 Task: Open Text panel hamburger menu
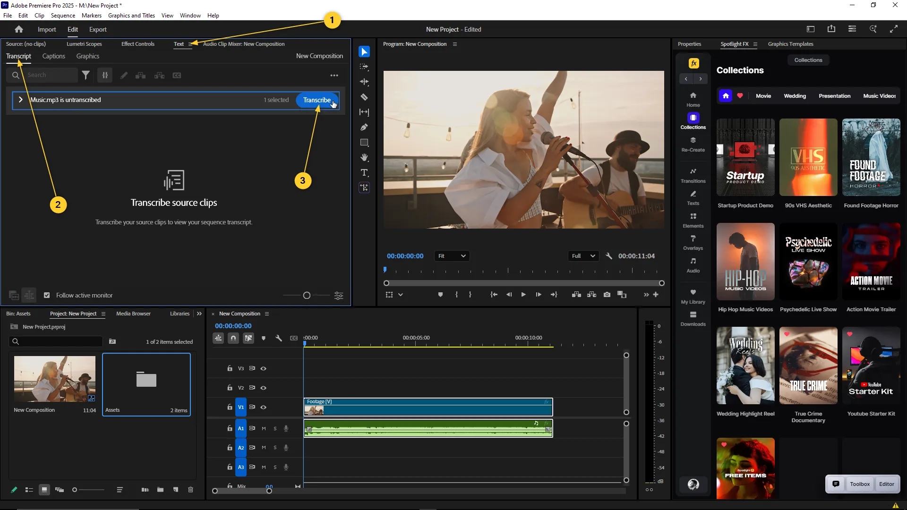click(190, 44)
